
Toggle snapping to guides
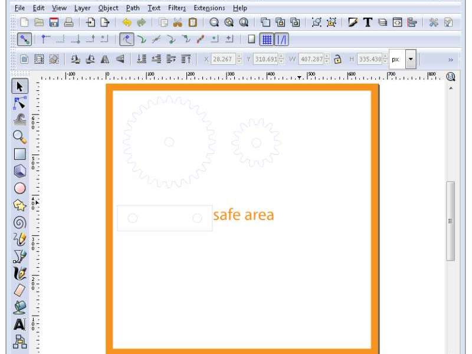pos(282,40)
